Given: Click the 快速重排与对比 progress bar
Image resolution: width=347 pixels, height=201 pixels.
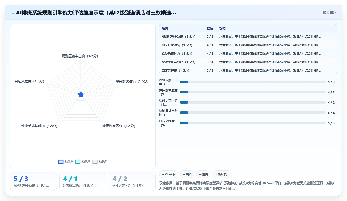Looking at the screenshot, I should tap(253, 113).
